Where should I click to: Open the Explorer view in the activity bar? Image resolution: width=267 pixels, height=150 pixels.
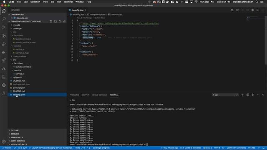(4, 11)
